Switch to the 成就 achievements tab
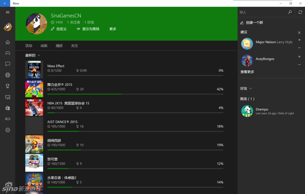 44,46
